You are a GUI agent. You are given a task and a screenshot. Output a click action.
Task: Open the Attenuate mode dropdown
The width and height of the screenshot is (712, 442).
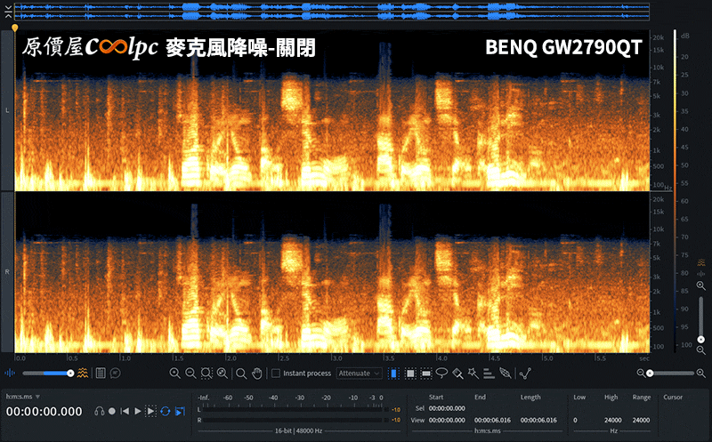coord(360,374)
